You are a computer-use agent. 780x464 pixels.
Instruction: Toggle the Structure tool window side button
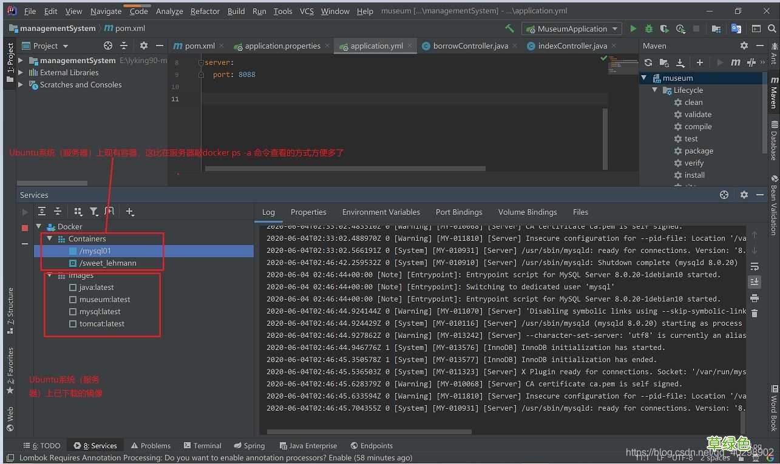[x=10, y=310]
